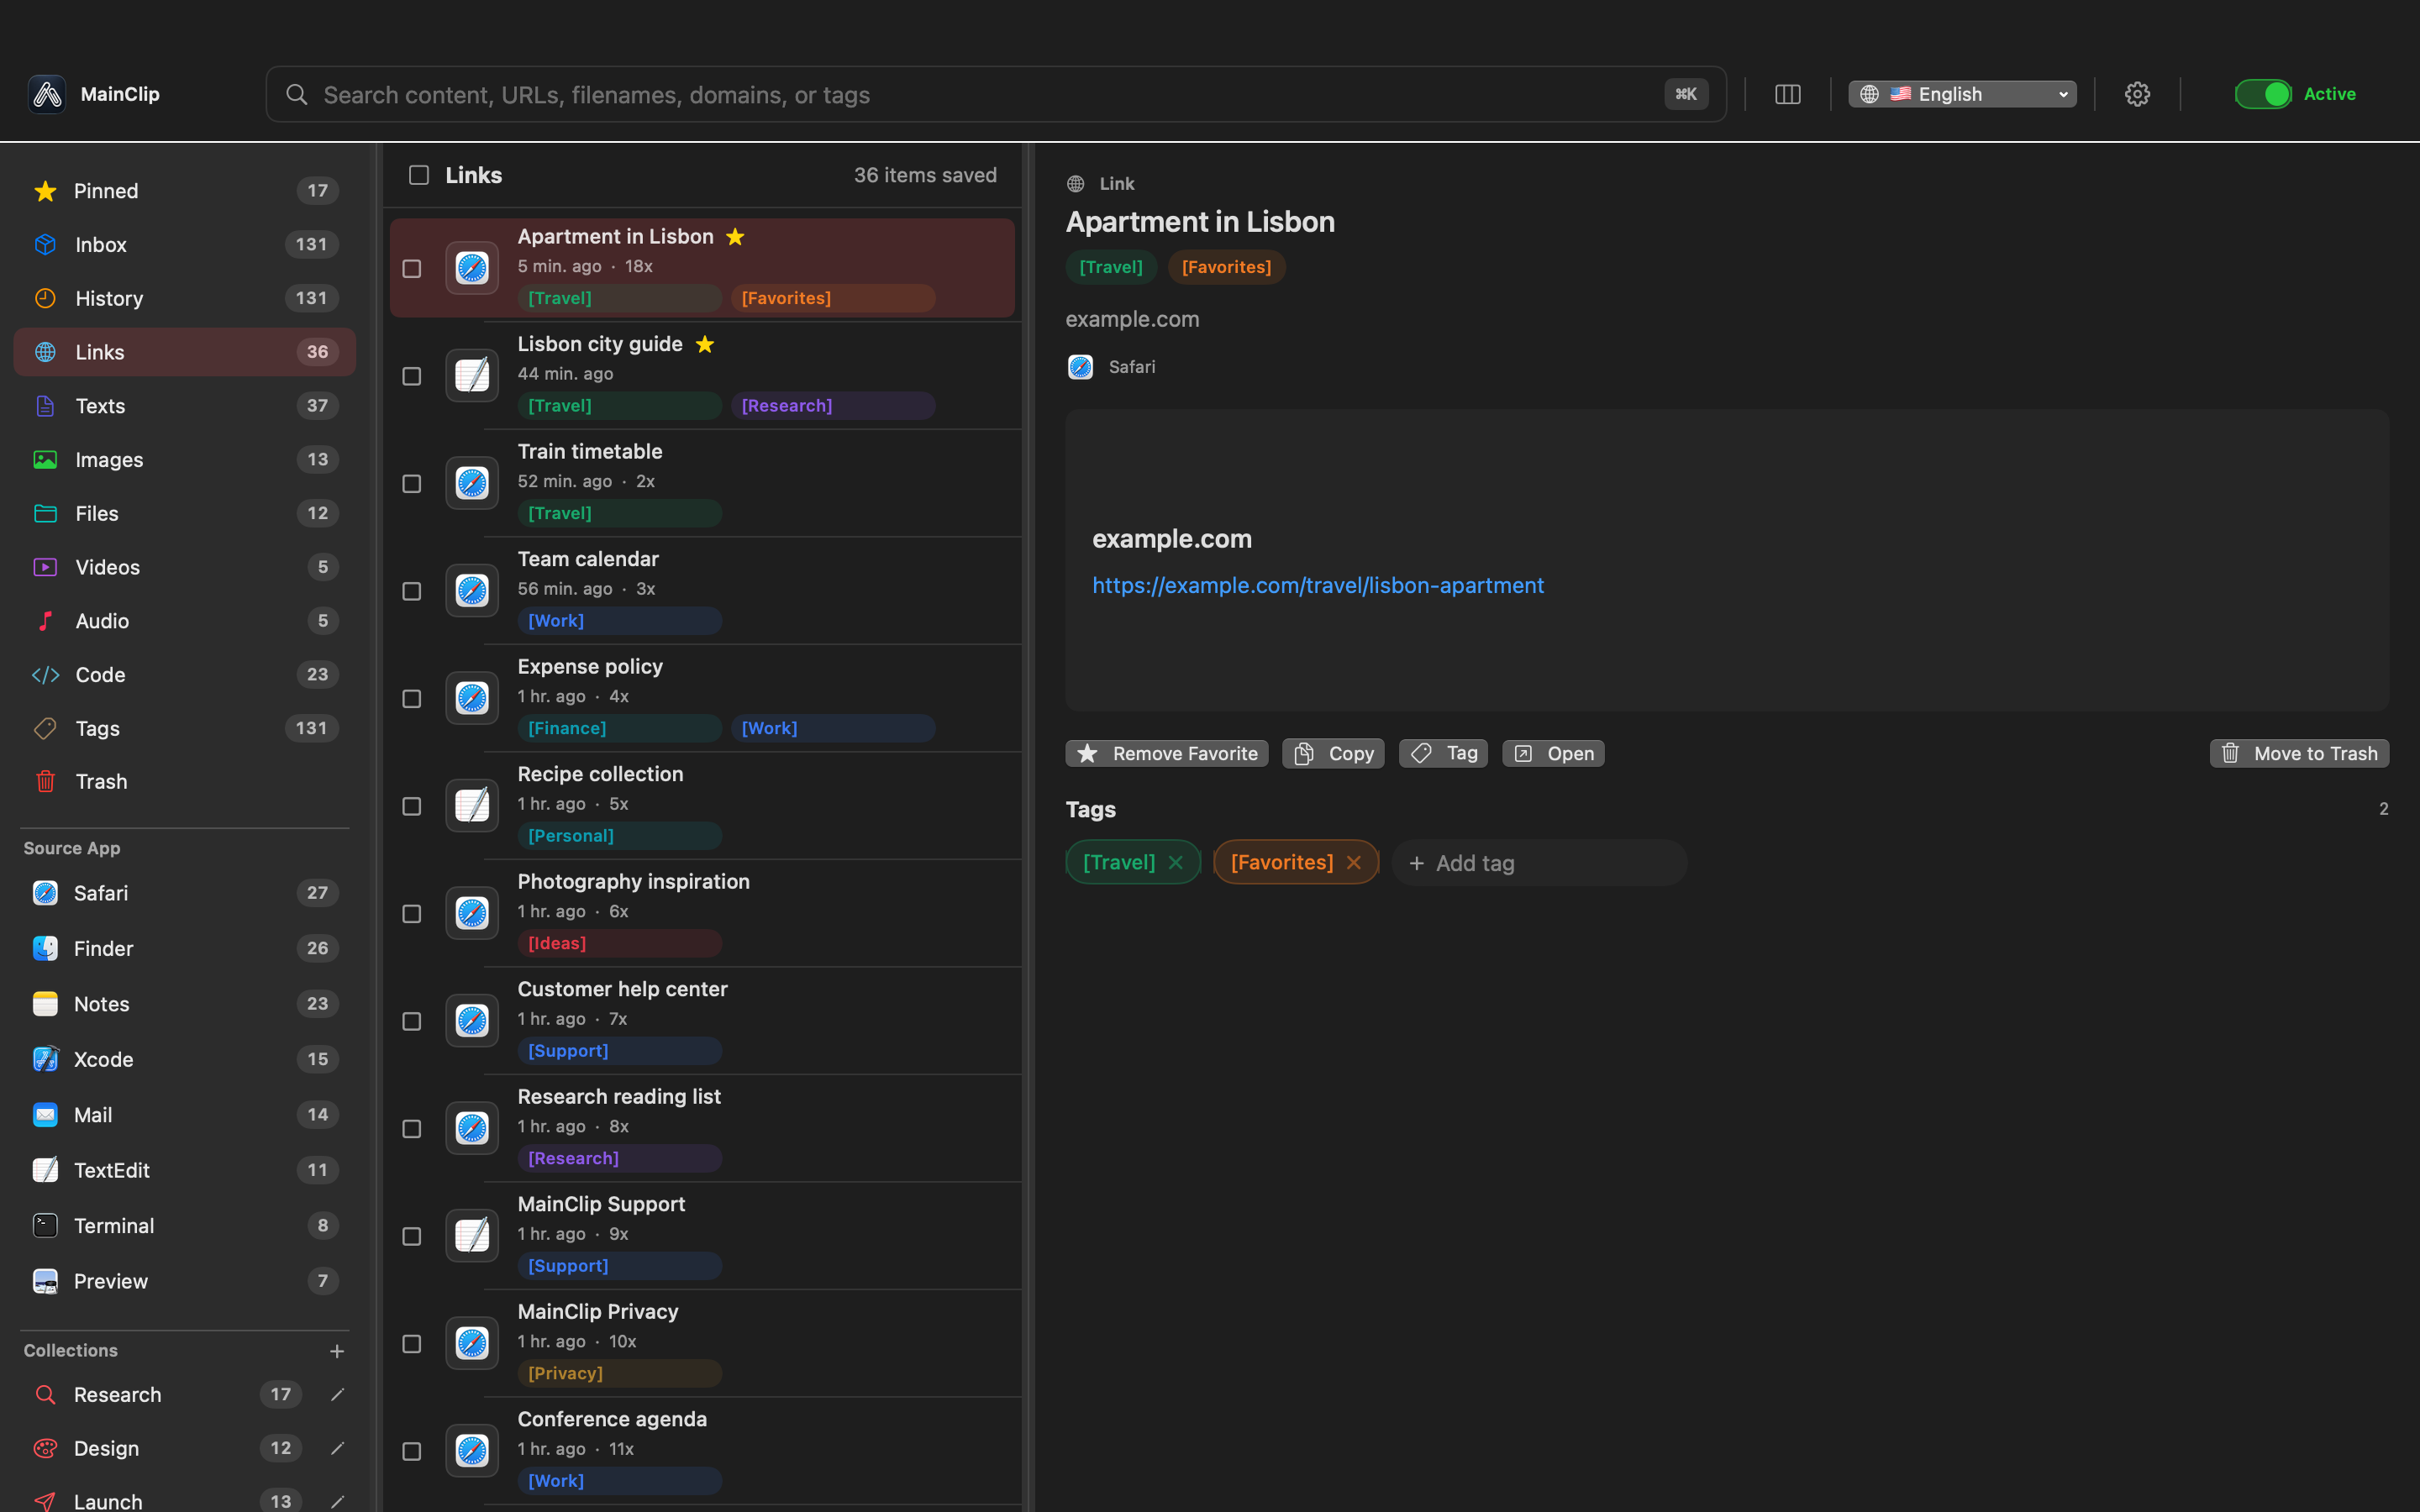The height and width of the screenshot is (1512, 2420).
Task: Check the Apartment in Lisbon checkbox
Action: (x=412, y=268)
